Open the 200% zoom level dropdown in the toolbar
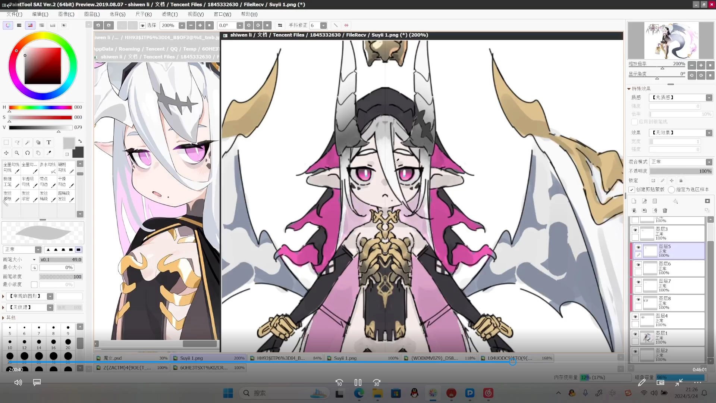The height and width of the screenshot is (403, 716). pos(182,25)
